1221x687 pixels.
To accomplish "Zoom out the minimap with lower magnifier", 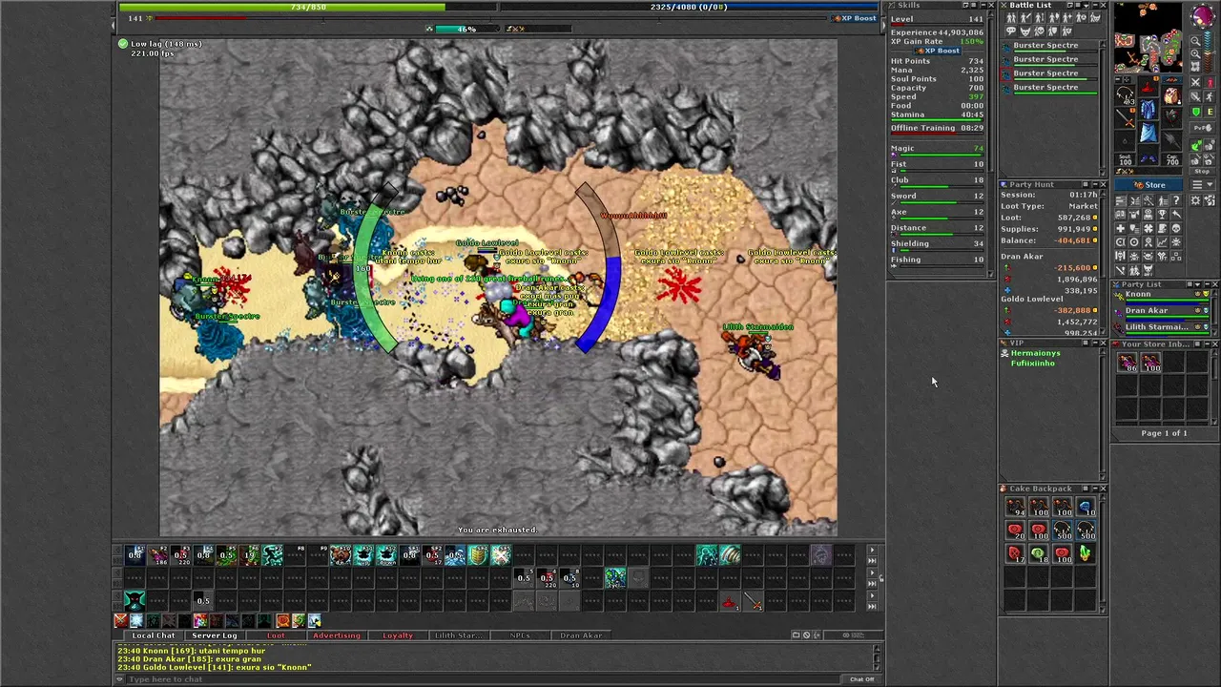I will (1195, 53).
